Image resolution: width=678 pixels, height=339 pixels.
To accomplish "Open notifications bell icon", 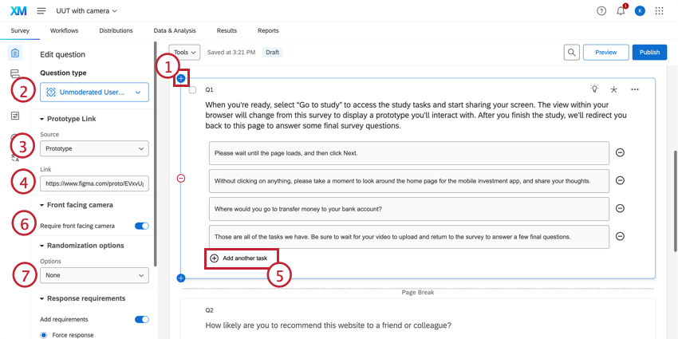I will [x=621, y=11].
